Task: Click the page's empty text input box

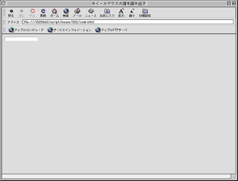Action: [21, 39]
